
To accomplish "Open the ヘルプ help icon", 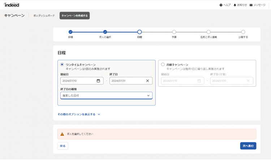I will click(x=221, y=5).
